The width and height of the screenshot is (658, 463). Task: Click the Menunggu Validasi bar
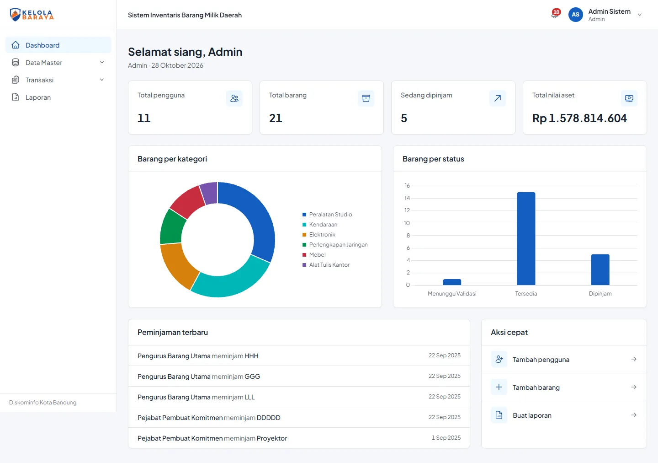coord(452,282)
